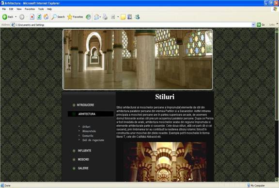Click the Go button beside the address bar
279x188 pixels.
coord(261,25)
